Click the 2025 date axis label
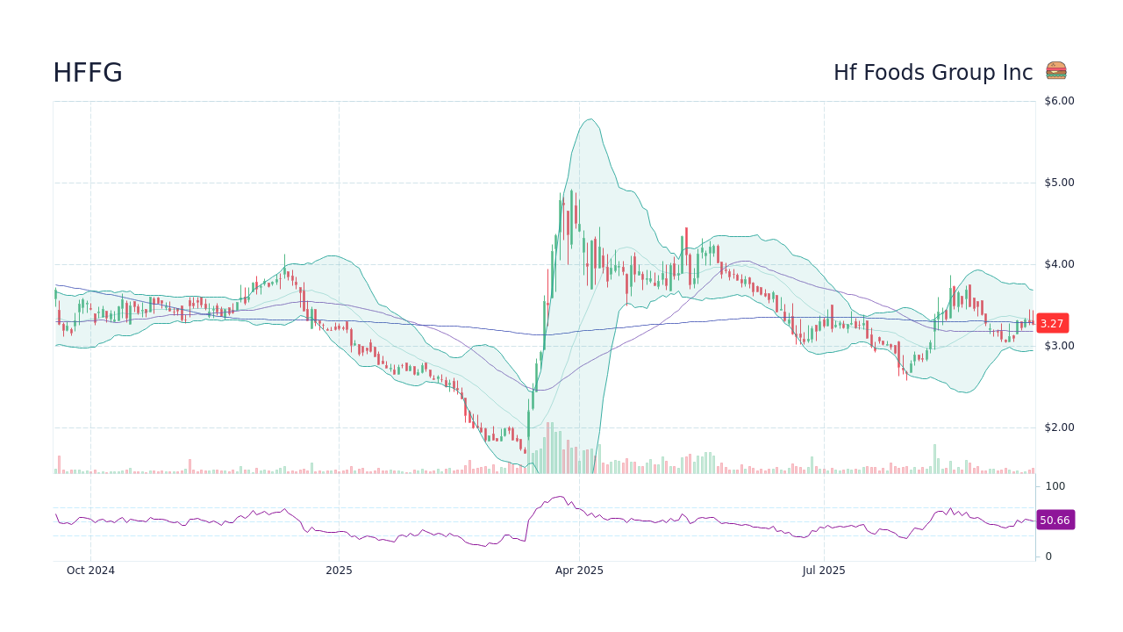Screen dimensions: 1123x632 click(339, 570)
